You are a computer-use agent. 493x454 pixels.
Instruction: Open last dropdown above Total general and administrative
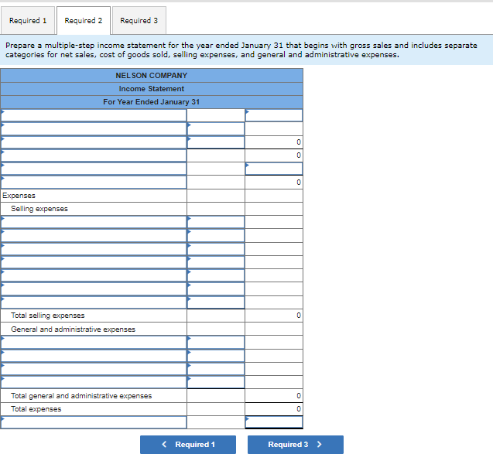click(x=94, y=382)
